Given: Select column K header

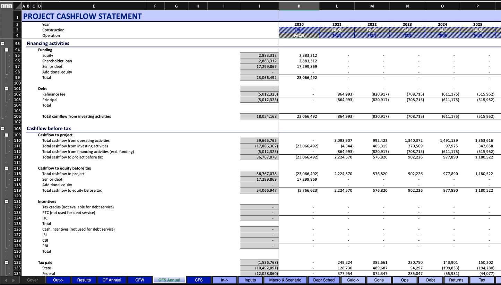Looking at the screenshot, I should pos(299,6).
